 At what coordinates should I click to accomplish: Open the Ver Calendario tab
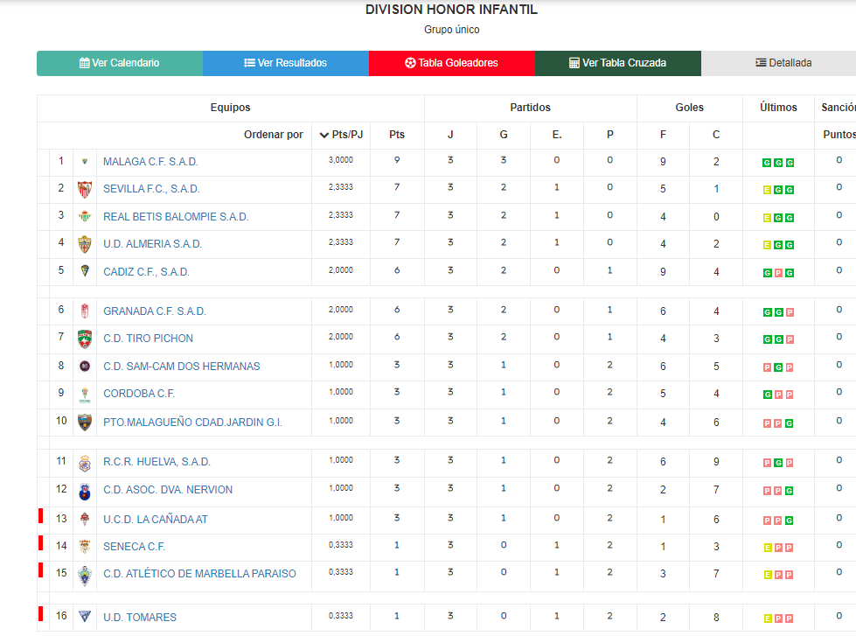pyautogui.click(x=120, y=63)
